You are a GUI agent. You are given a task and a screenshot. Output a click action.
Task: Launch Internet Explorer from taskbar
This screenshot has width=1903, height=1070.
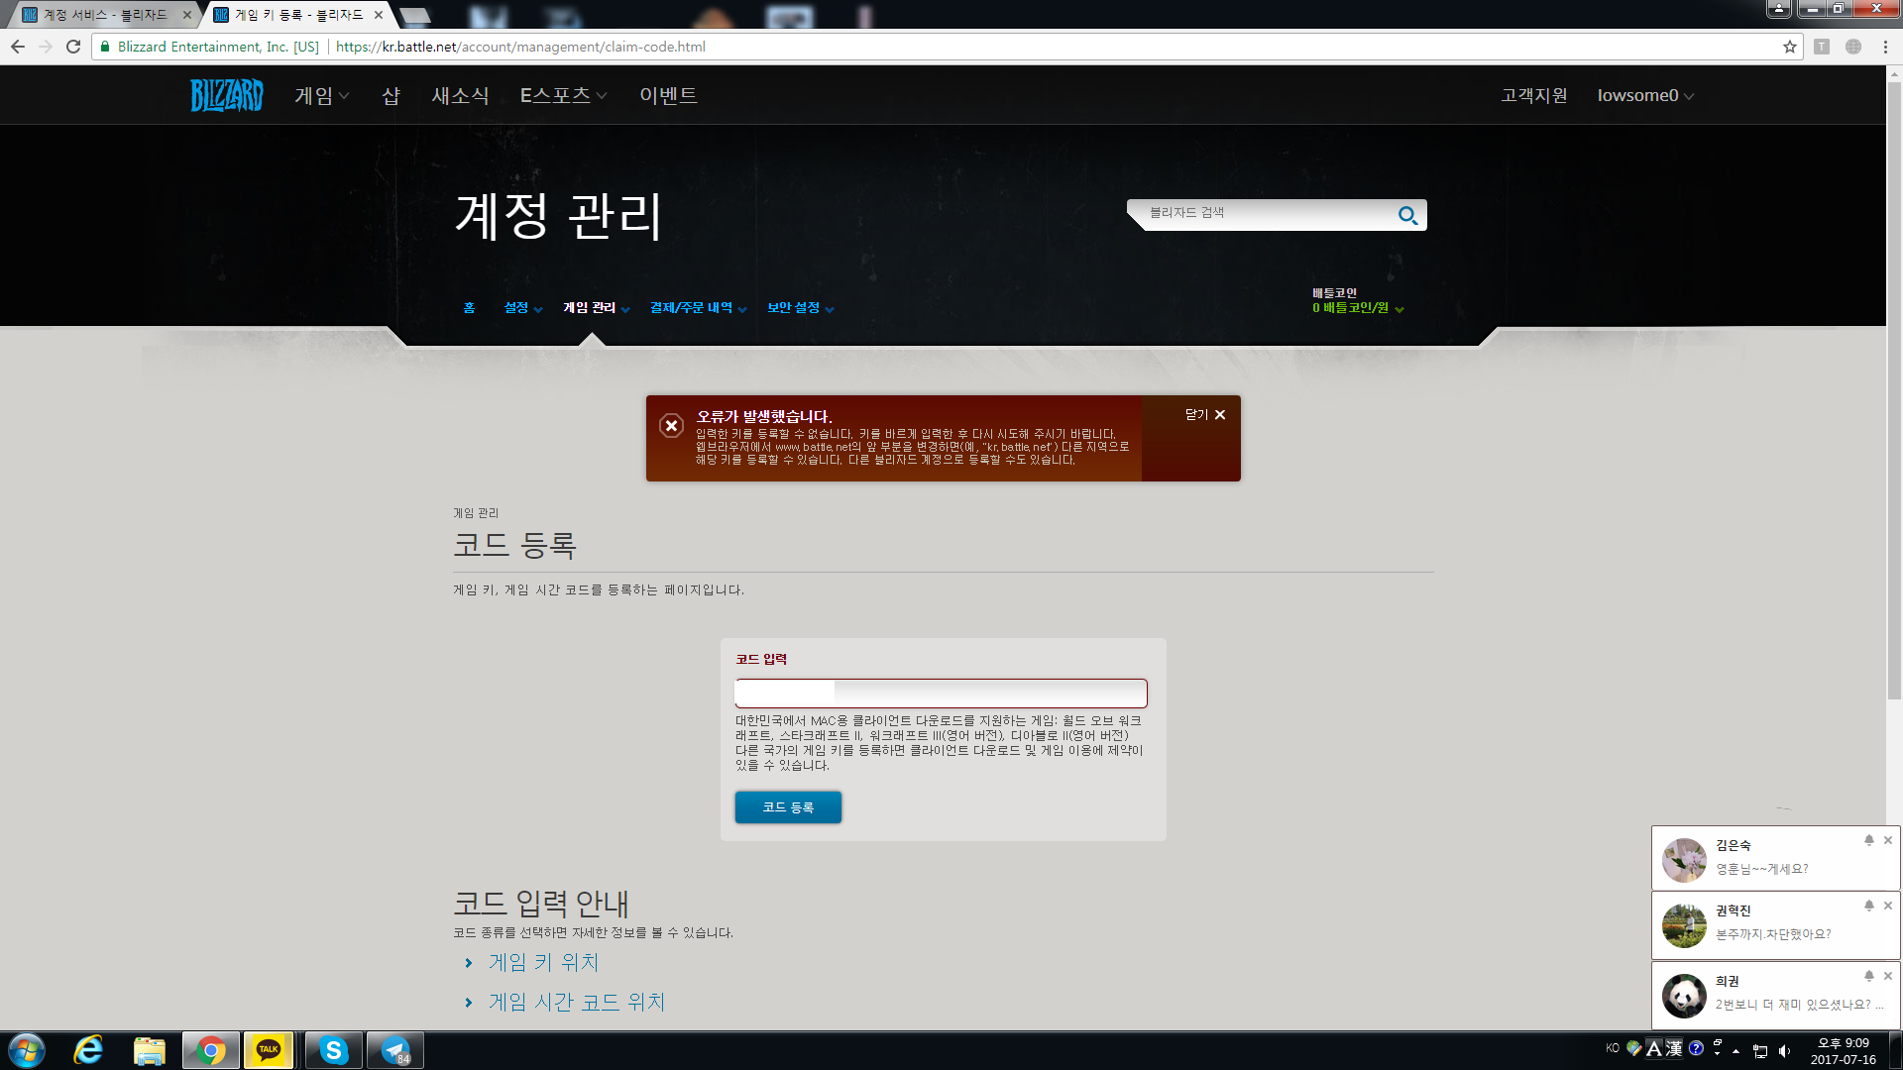(89, 1050)
